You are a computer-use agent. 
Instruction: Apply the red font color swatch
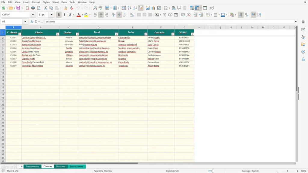click(x=79, y=15)
